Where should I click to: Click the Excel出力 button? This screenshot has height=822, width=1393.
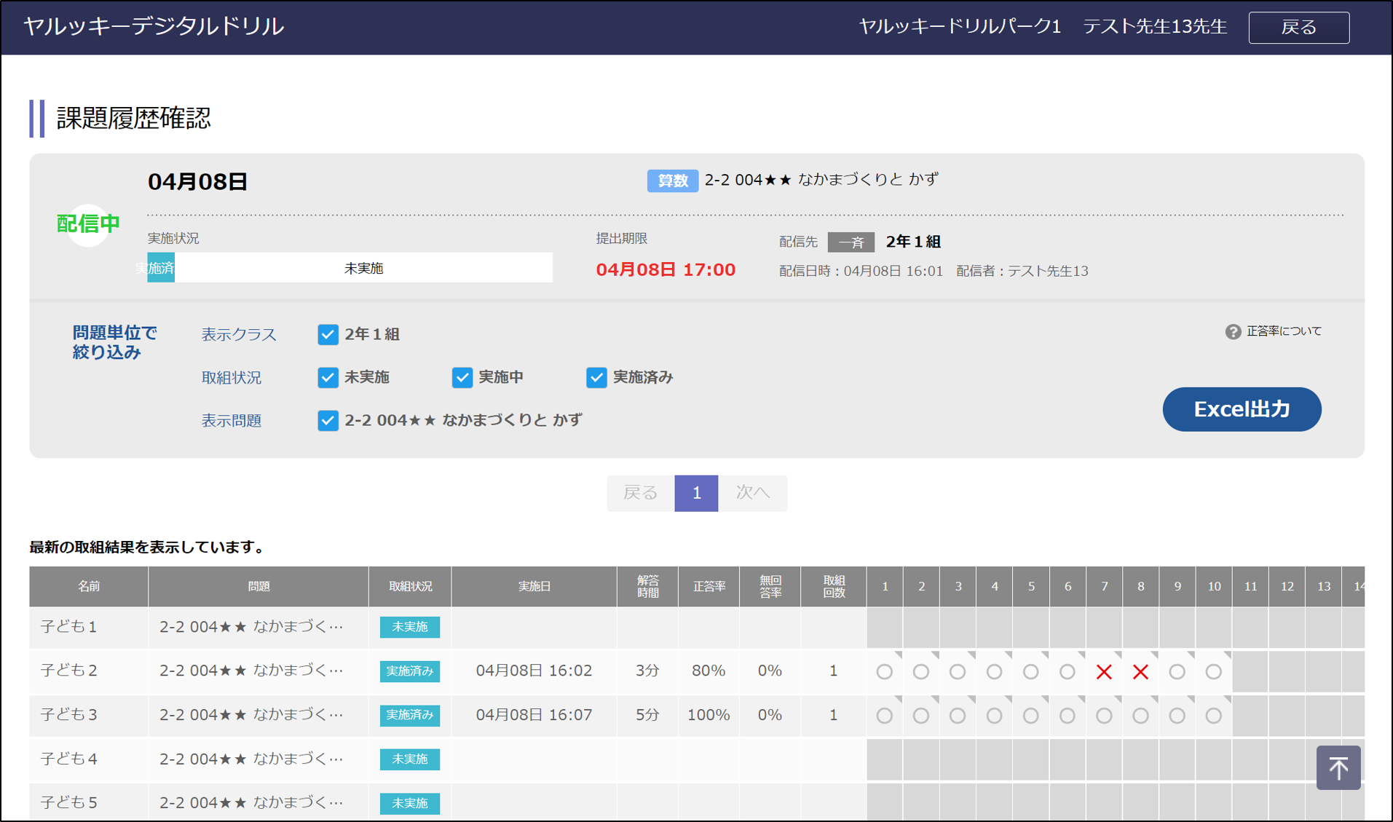click(x=1242, y=409)
